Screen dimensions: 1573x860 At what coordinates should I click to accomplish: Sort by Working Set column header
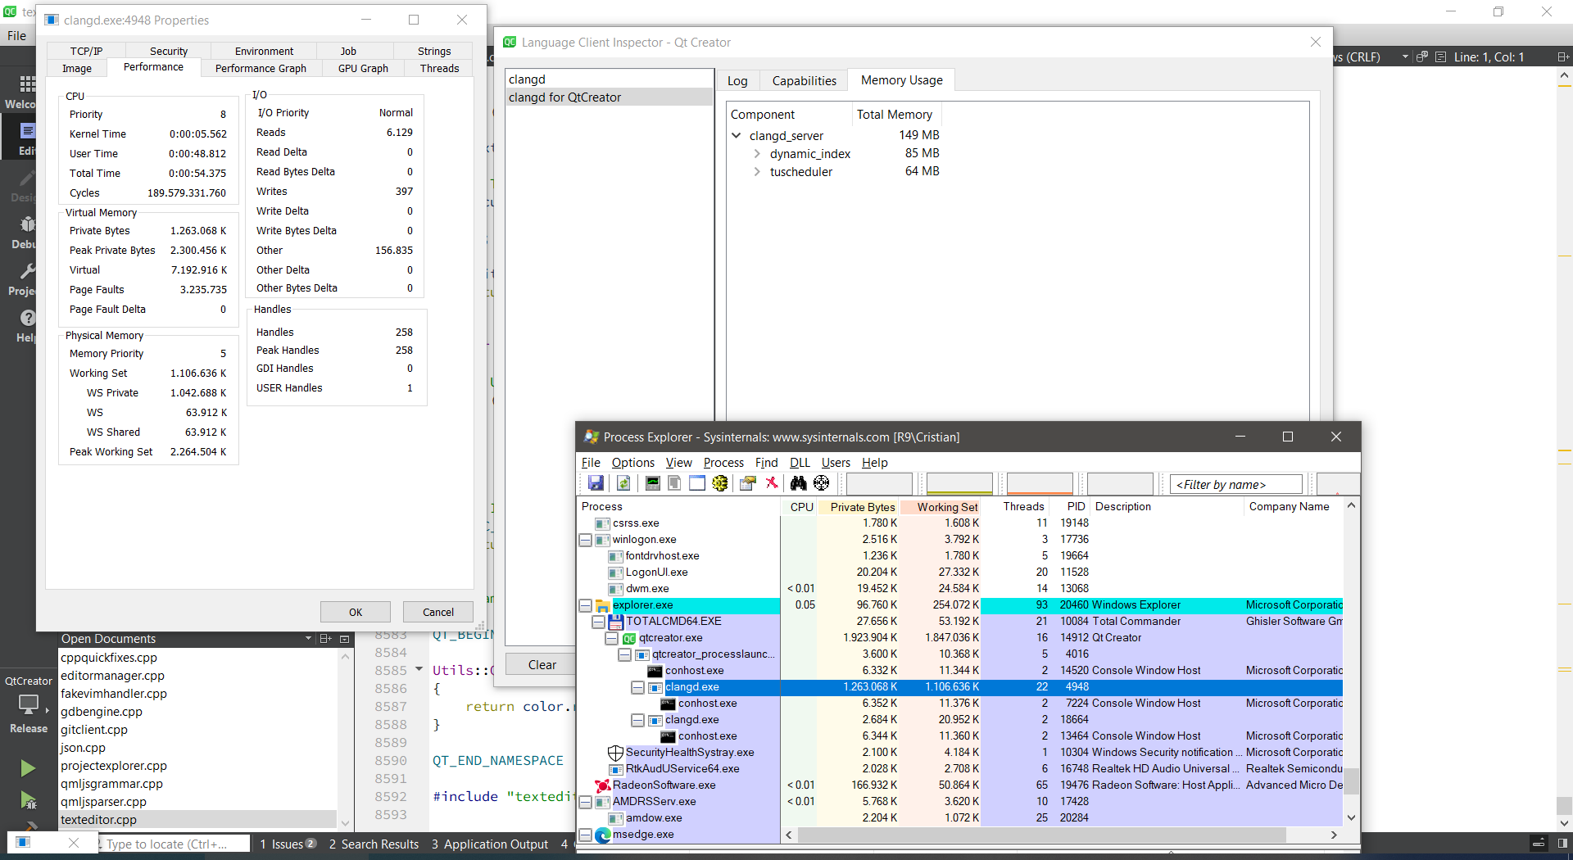(942, 507)
